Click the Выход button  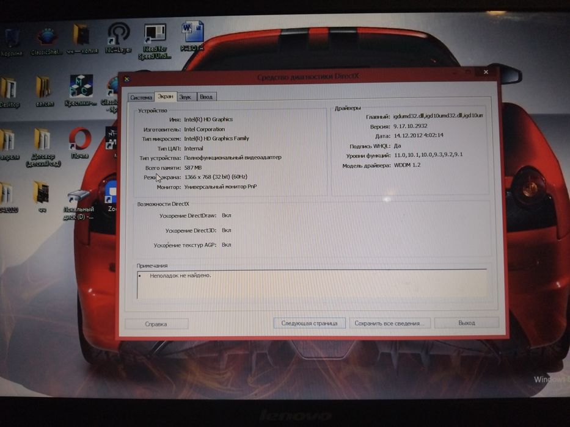(467, 323)
